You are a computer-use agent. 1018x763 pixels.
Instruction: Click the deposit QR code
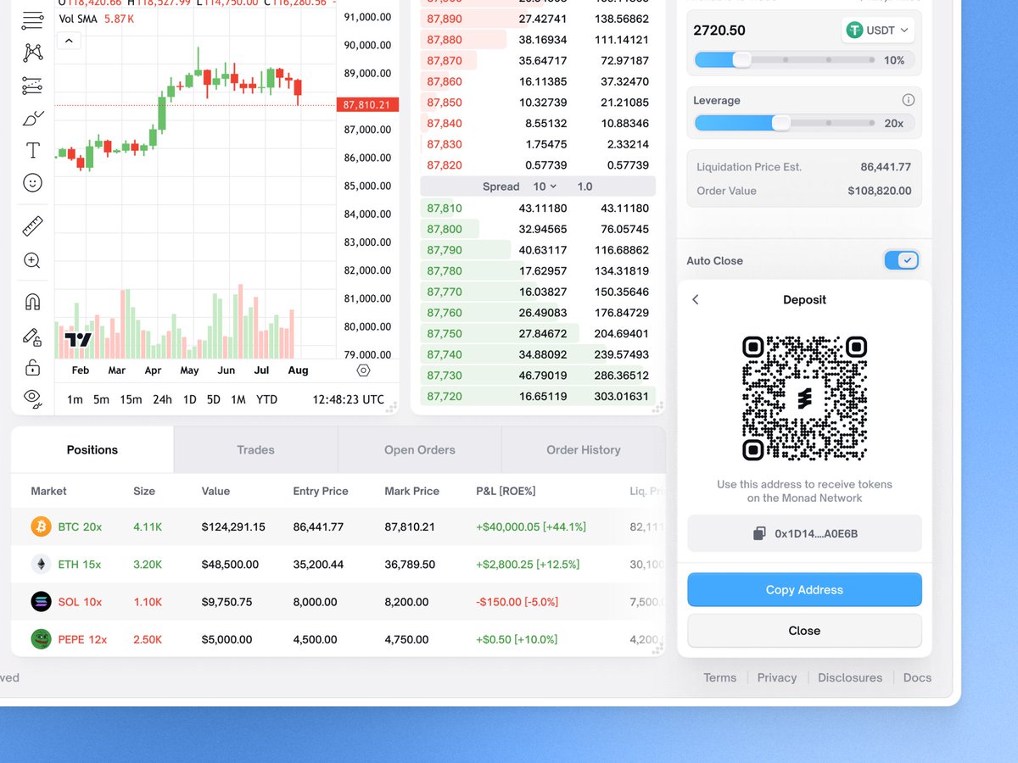pyautogui.click(x=804, y=398)
